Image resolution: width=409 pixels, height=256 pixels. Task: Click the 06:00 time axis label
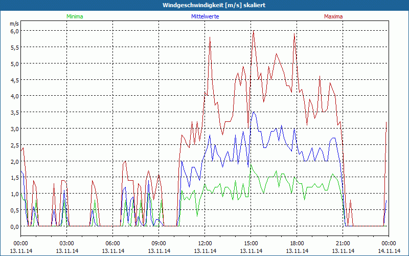(112, 244)
